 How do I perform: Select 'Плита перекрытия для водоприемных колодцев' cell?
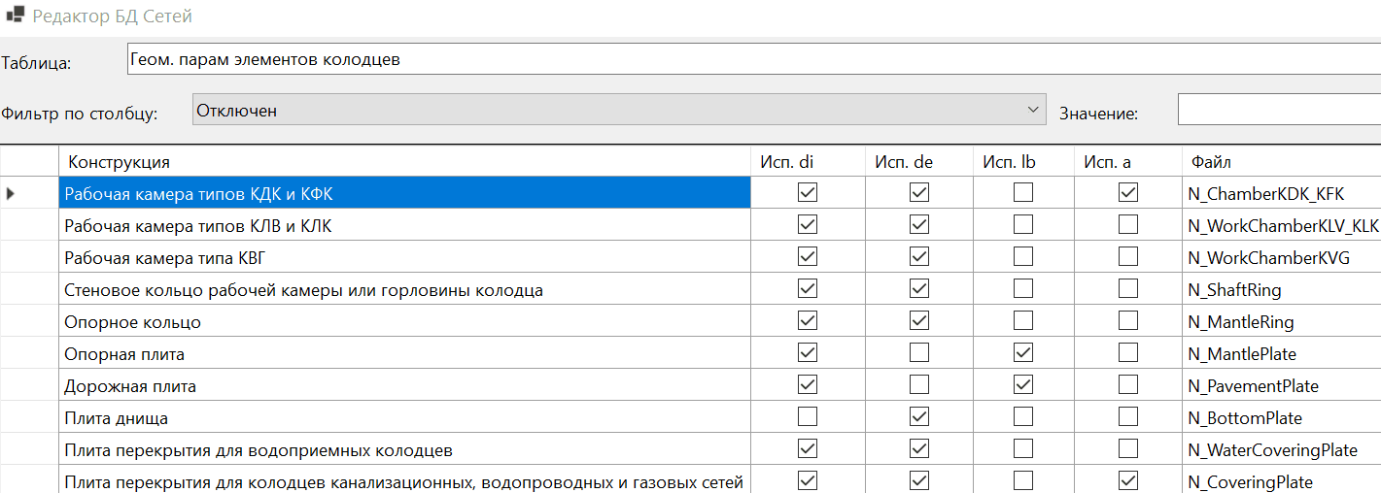tap(404, 450)
